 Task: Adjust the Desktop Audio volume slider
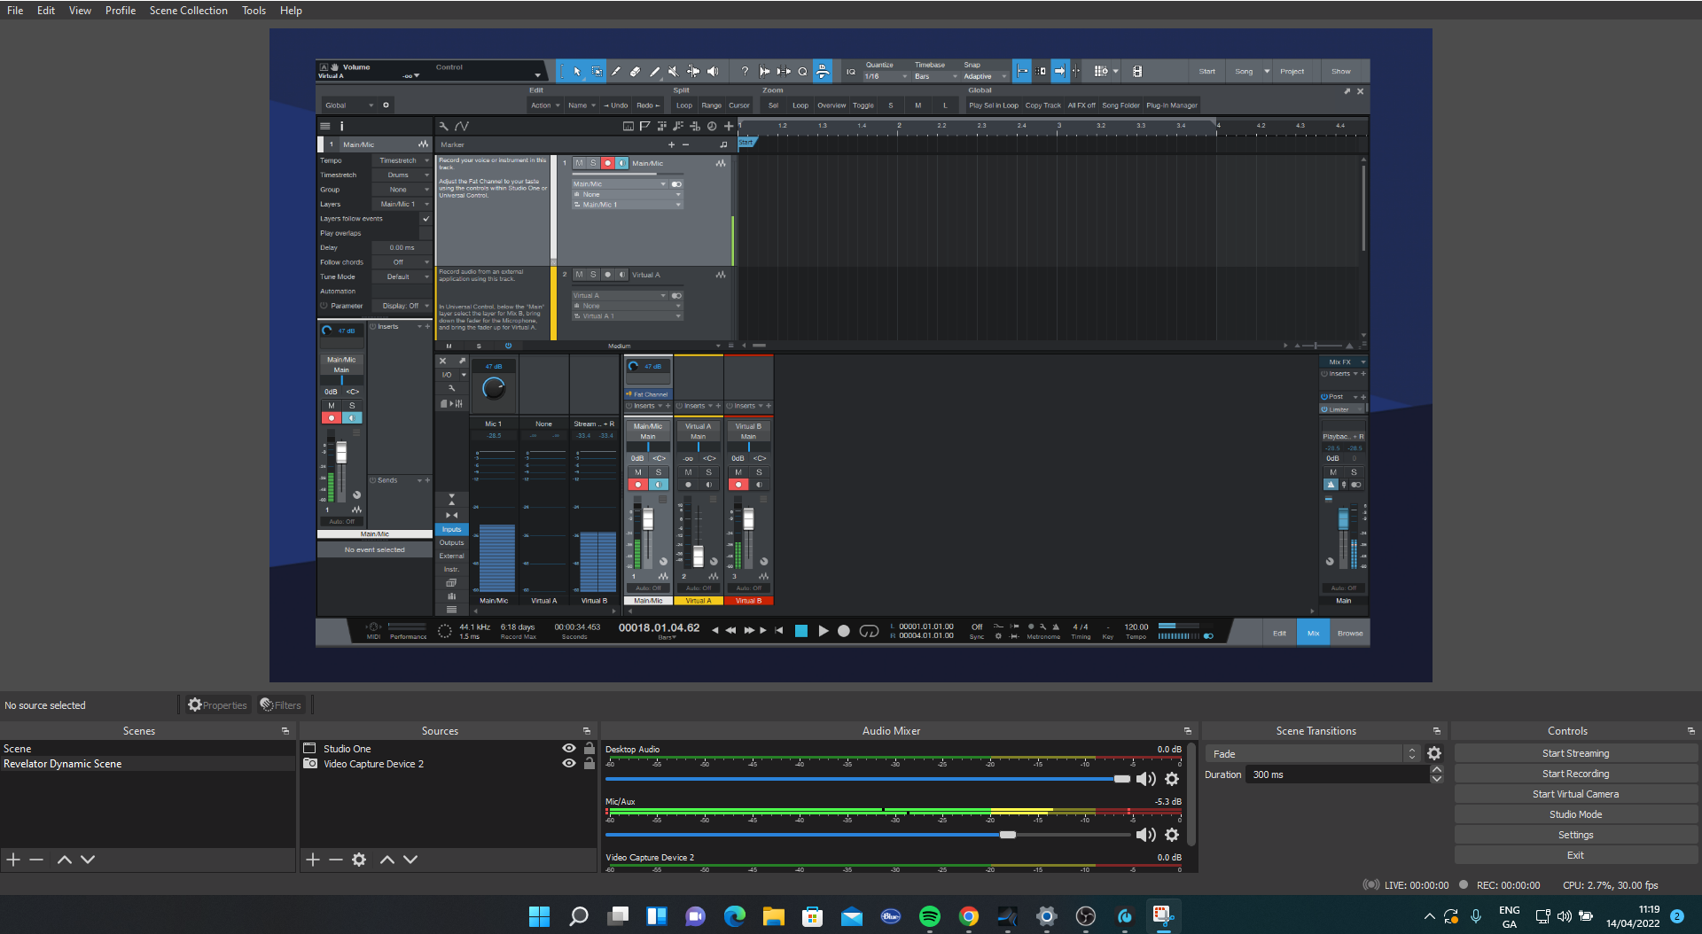[x=1120, y=779]
